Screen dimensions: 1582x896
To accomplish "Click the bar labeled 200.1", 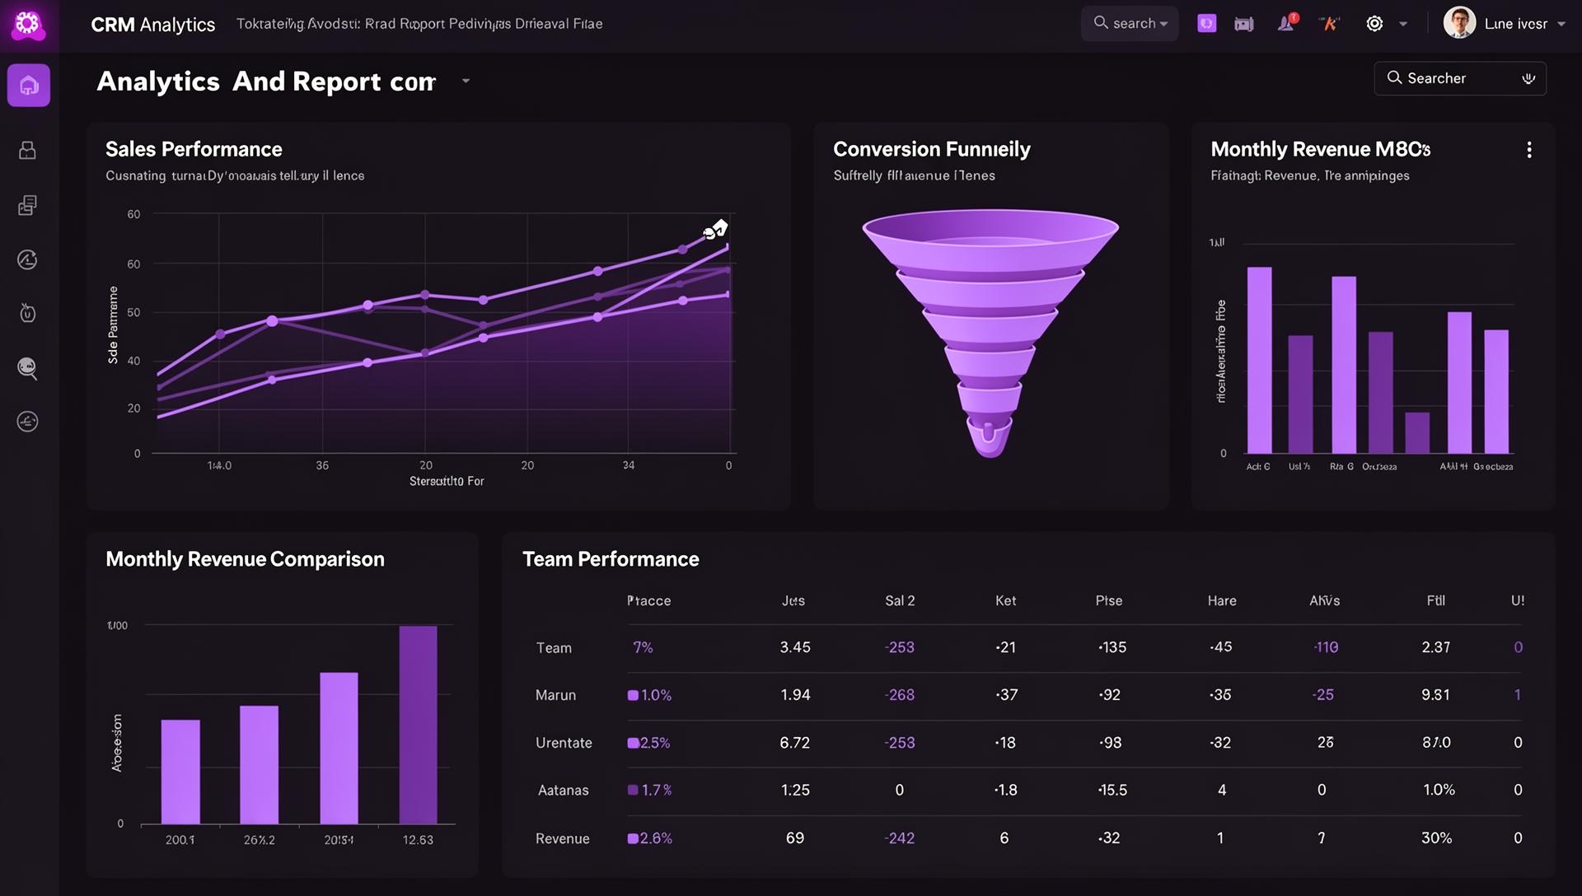I will pyautogui.click(x=180, y=772).
